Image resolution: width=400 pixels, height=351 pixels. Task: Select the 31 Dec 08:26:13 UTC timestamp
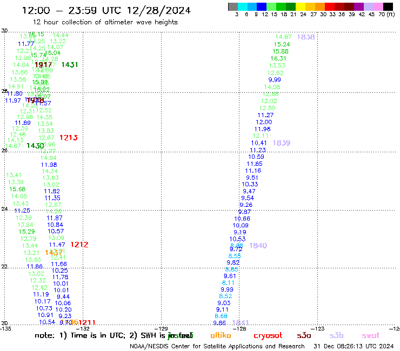(354, 346)
